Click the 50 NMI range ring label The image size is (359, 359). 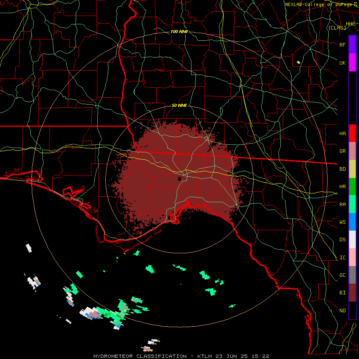click(179, 105)
